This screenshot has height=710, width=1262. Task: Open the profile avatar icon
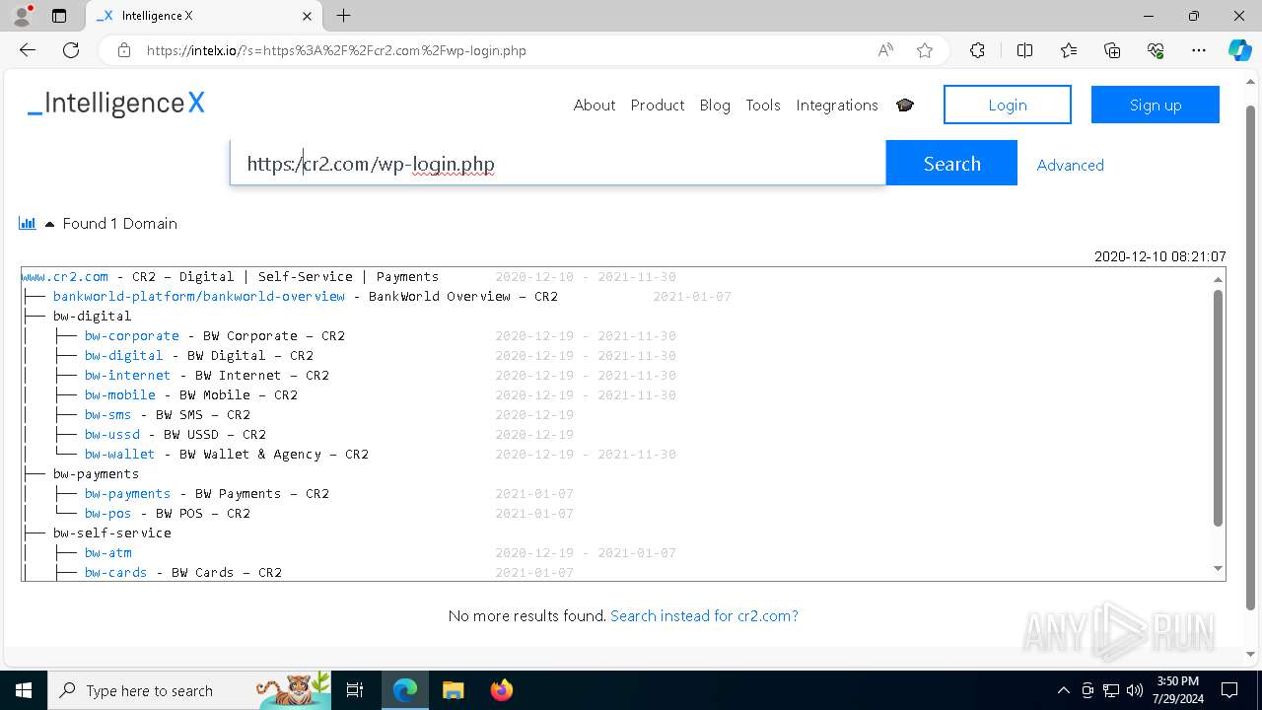tap(22, 16)
